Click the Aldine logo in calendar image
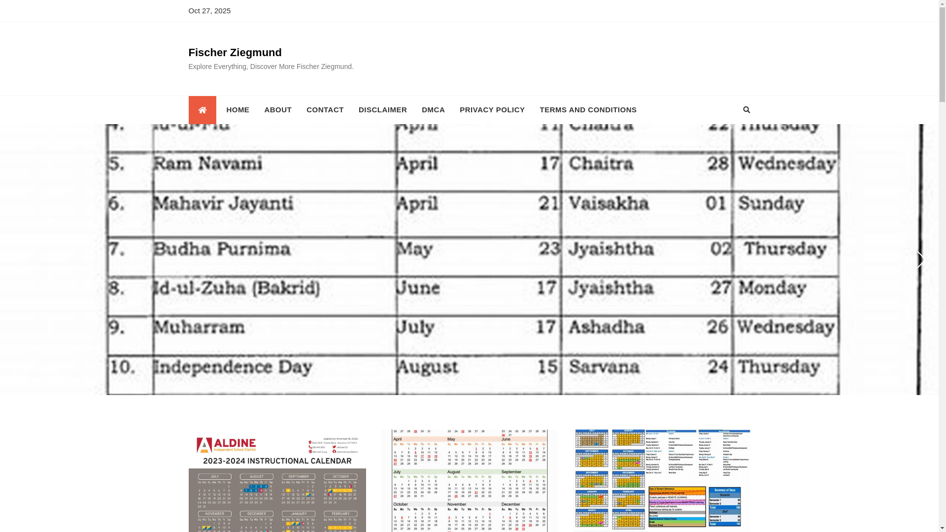The width and height of the screenshot is (946, 532). click(226, 445)
